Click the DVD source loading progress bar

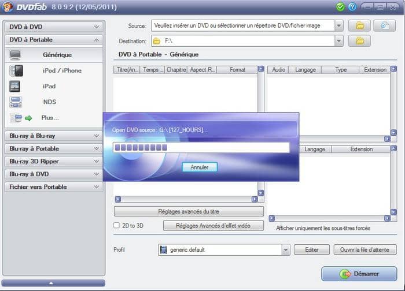(201, 148)
